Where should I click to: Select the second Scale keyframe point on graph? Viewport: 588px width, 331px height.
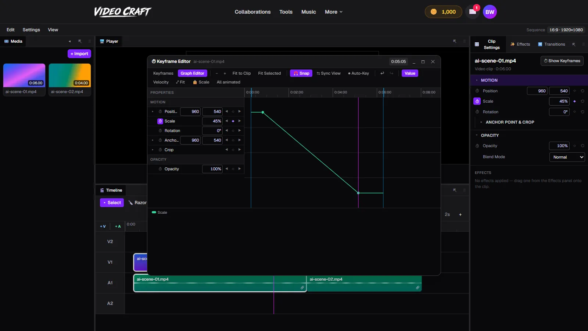tap(358, 193)
